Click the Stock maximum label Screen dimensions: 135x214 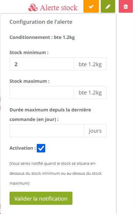pyautogui.click(x=29, y=81)
